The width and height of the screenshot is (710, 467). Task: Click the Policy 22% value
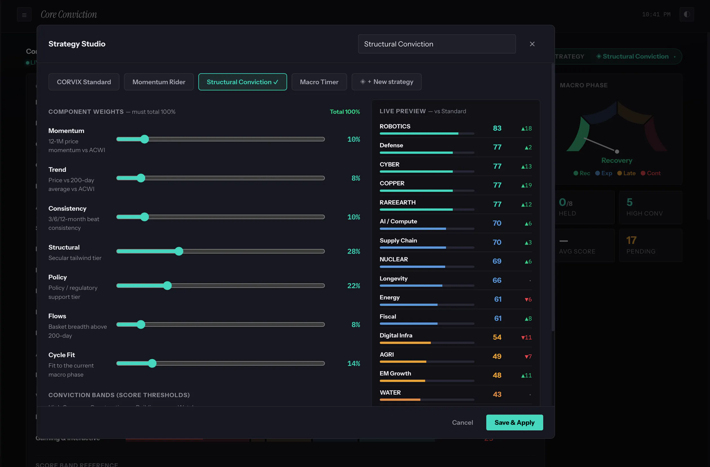coord(354,286)
